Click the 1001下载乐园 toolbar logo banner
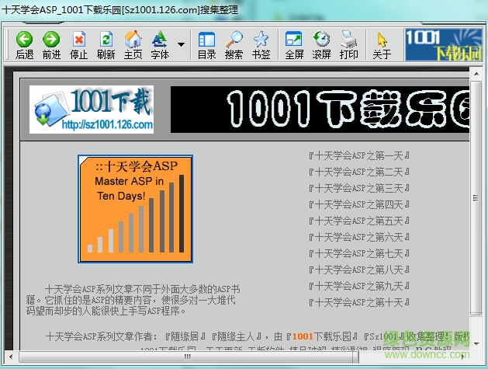 [x=444, y=44]
